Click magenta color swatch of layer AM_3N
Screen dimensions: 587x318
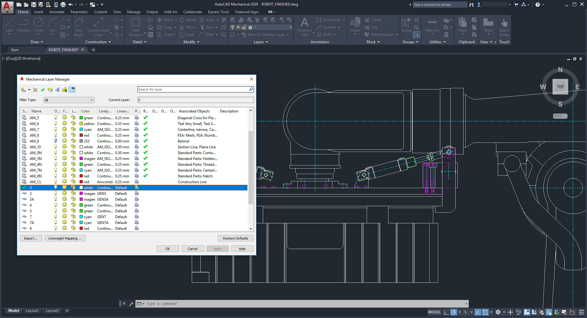point(81,159)
